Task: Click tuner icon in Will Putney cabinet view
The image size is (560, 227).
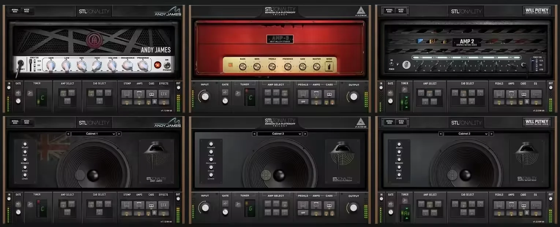Action: pyautogui.click(x=404, y=200)
